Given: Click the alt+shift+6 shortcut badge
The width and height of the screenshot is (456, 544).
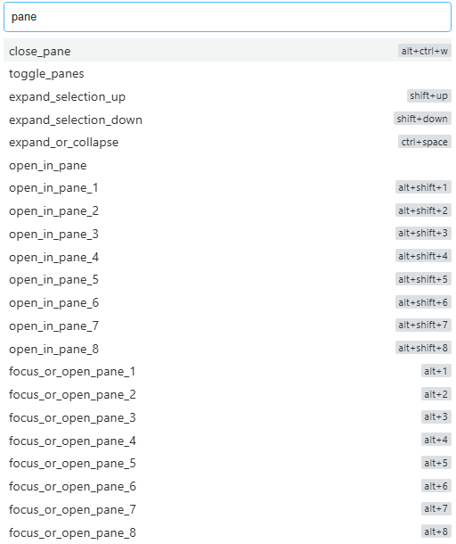Looking at the screenshot, I should coord(423,302).
